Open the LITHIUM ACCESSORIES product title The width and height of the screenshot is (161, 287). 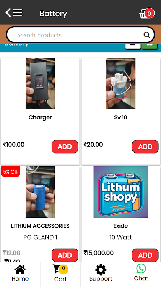(x=40, y=226)
